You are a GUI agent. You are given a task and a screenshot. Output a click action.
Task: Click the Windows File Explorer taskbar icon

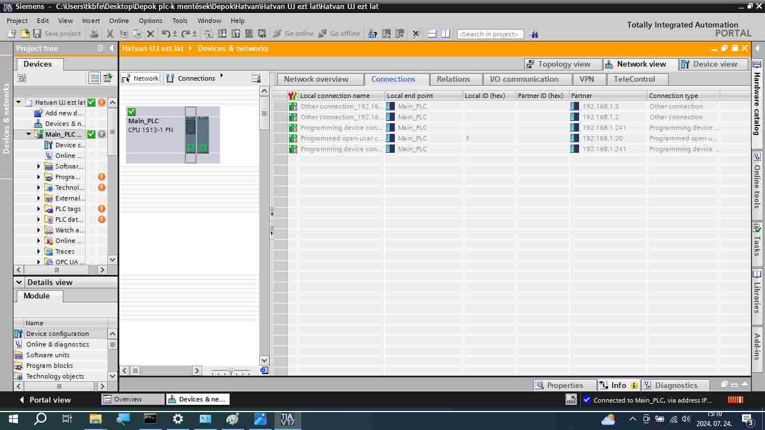coord(95,419)
